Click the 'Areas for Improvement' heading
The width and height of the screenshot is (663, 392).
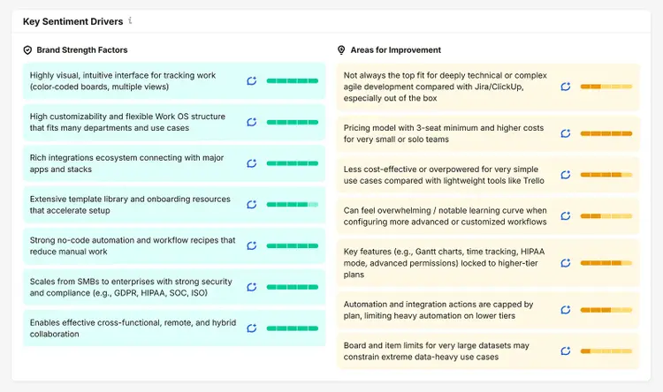[396, 49]
